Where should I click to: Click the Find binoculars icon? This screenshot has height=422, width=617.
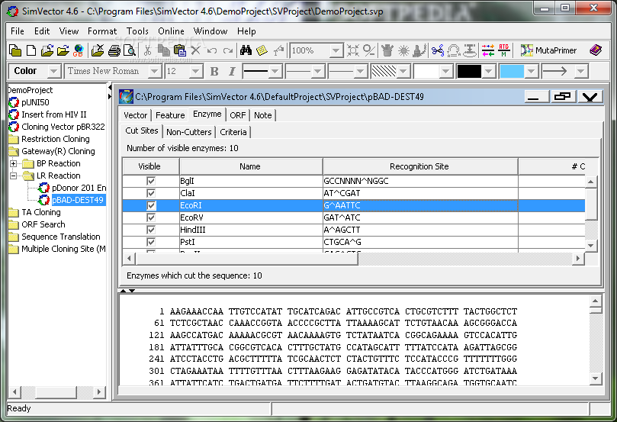(x=246, y=50)
